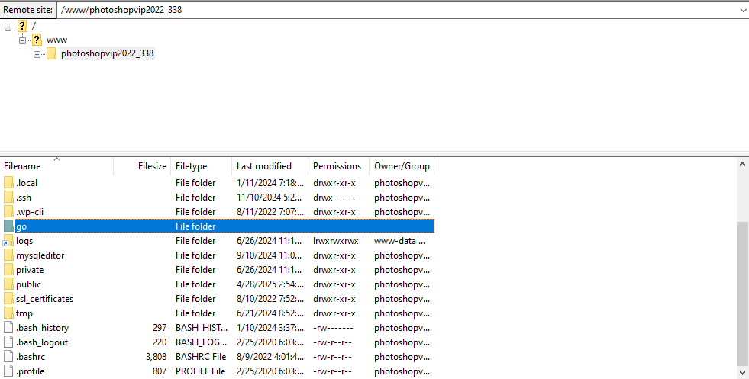
Task: Sort by Filesize column header
Action: coord(142,166)
